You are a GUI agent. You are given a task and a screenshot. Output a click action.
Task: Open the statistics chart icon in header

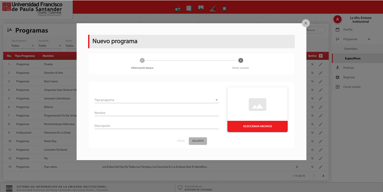[x=213, y=9]
